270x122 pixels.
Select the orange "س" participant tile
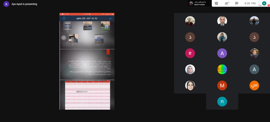pyautogui.click(x=254, y=85)
